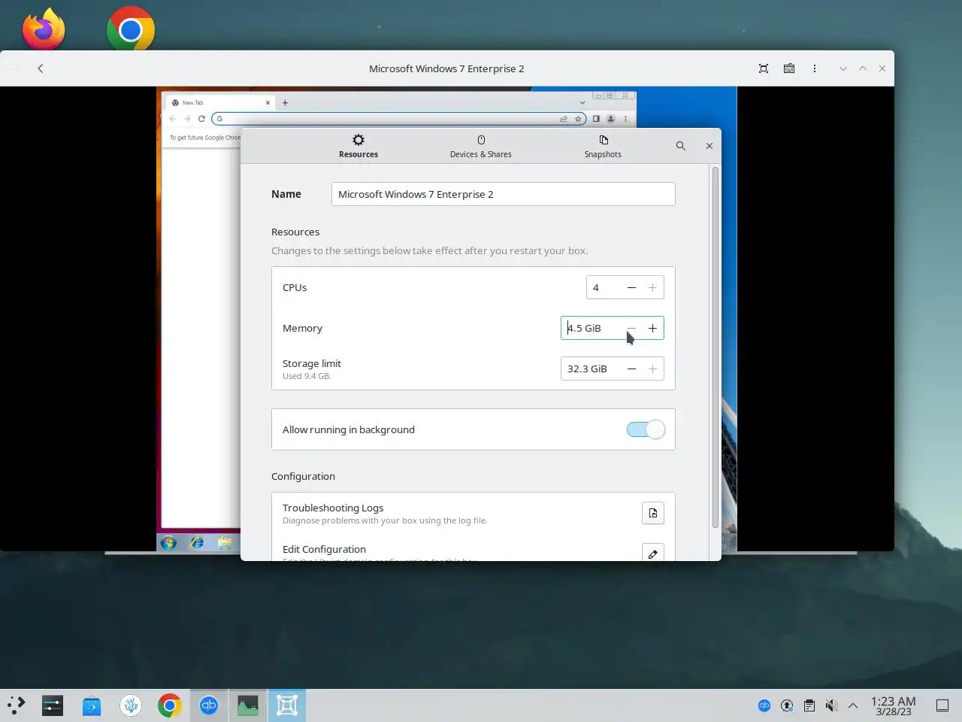Screen dimensions: 962x722
Task: Click the search icon in properties dialog
Action: tap(680, 146)
